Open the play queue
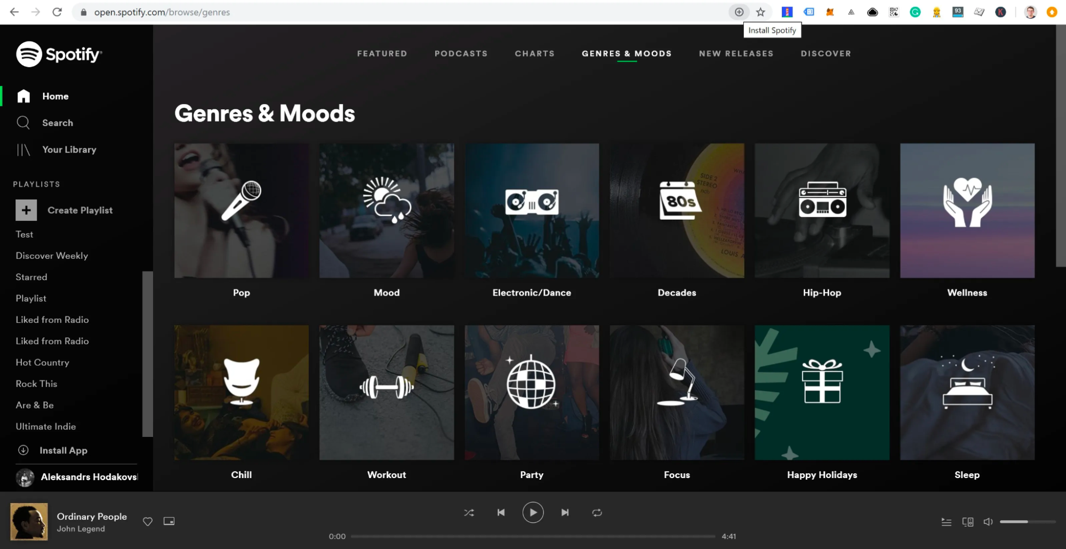The width and height of the screenshot is (1066, 549). [946, 522]
